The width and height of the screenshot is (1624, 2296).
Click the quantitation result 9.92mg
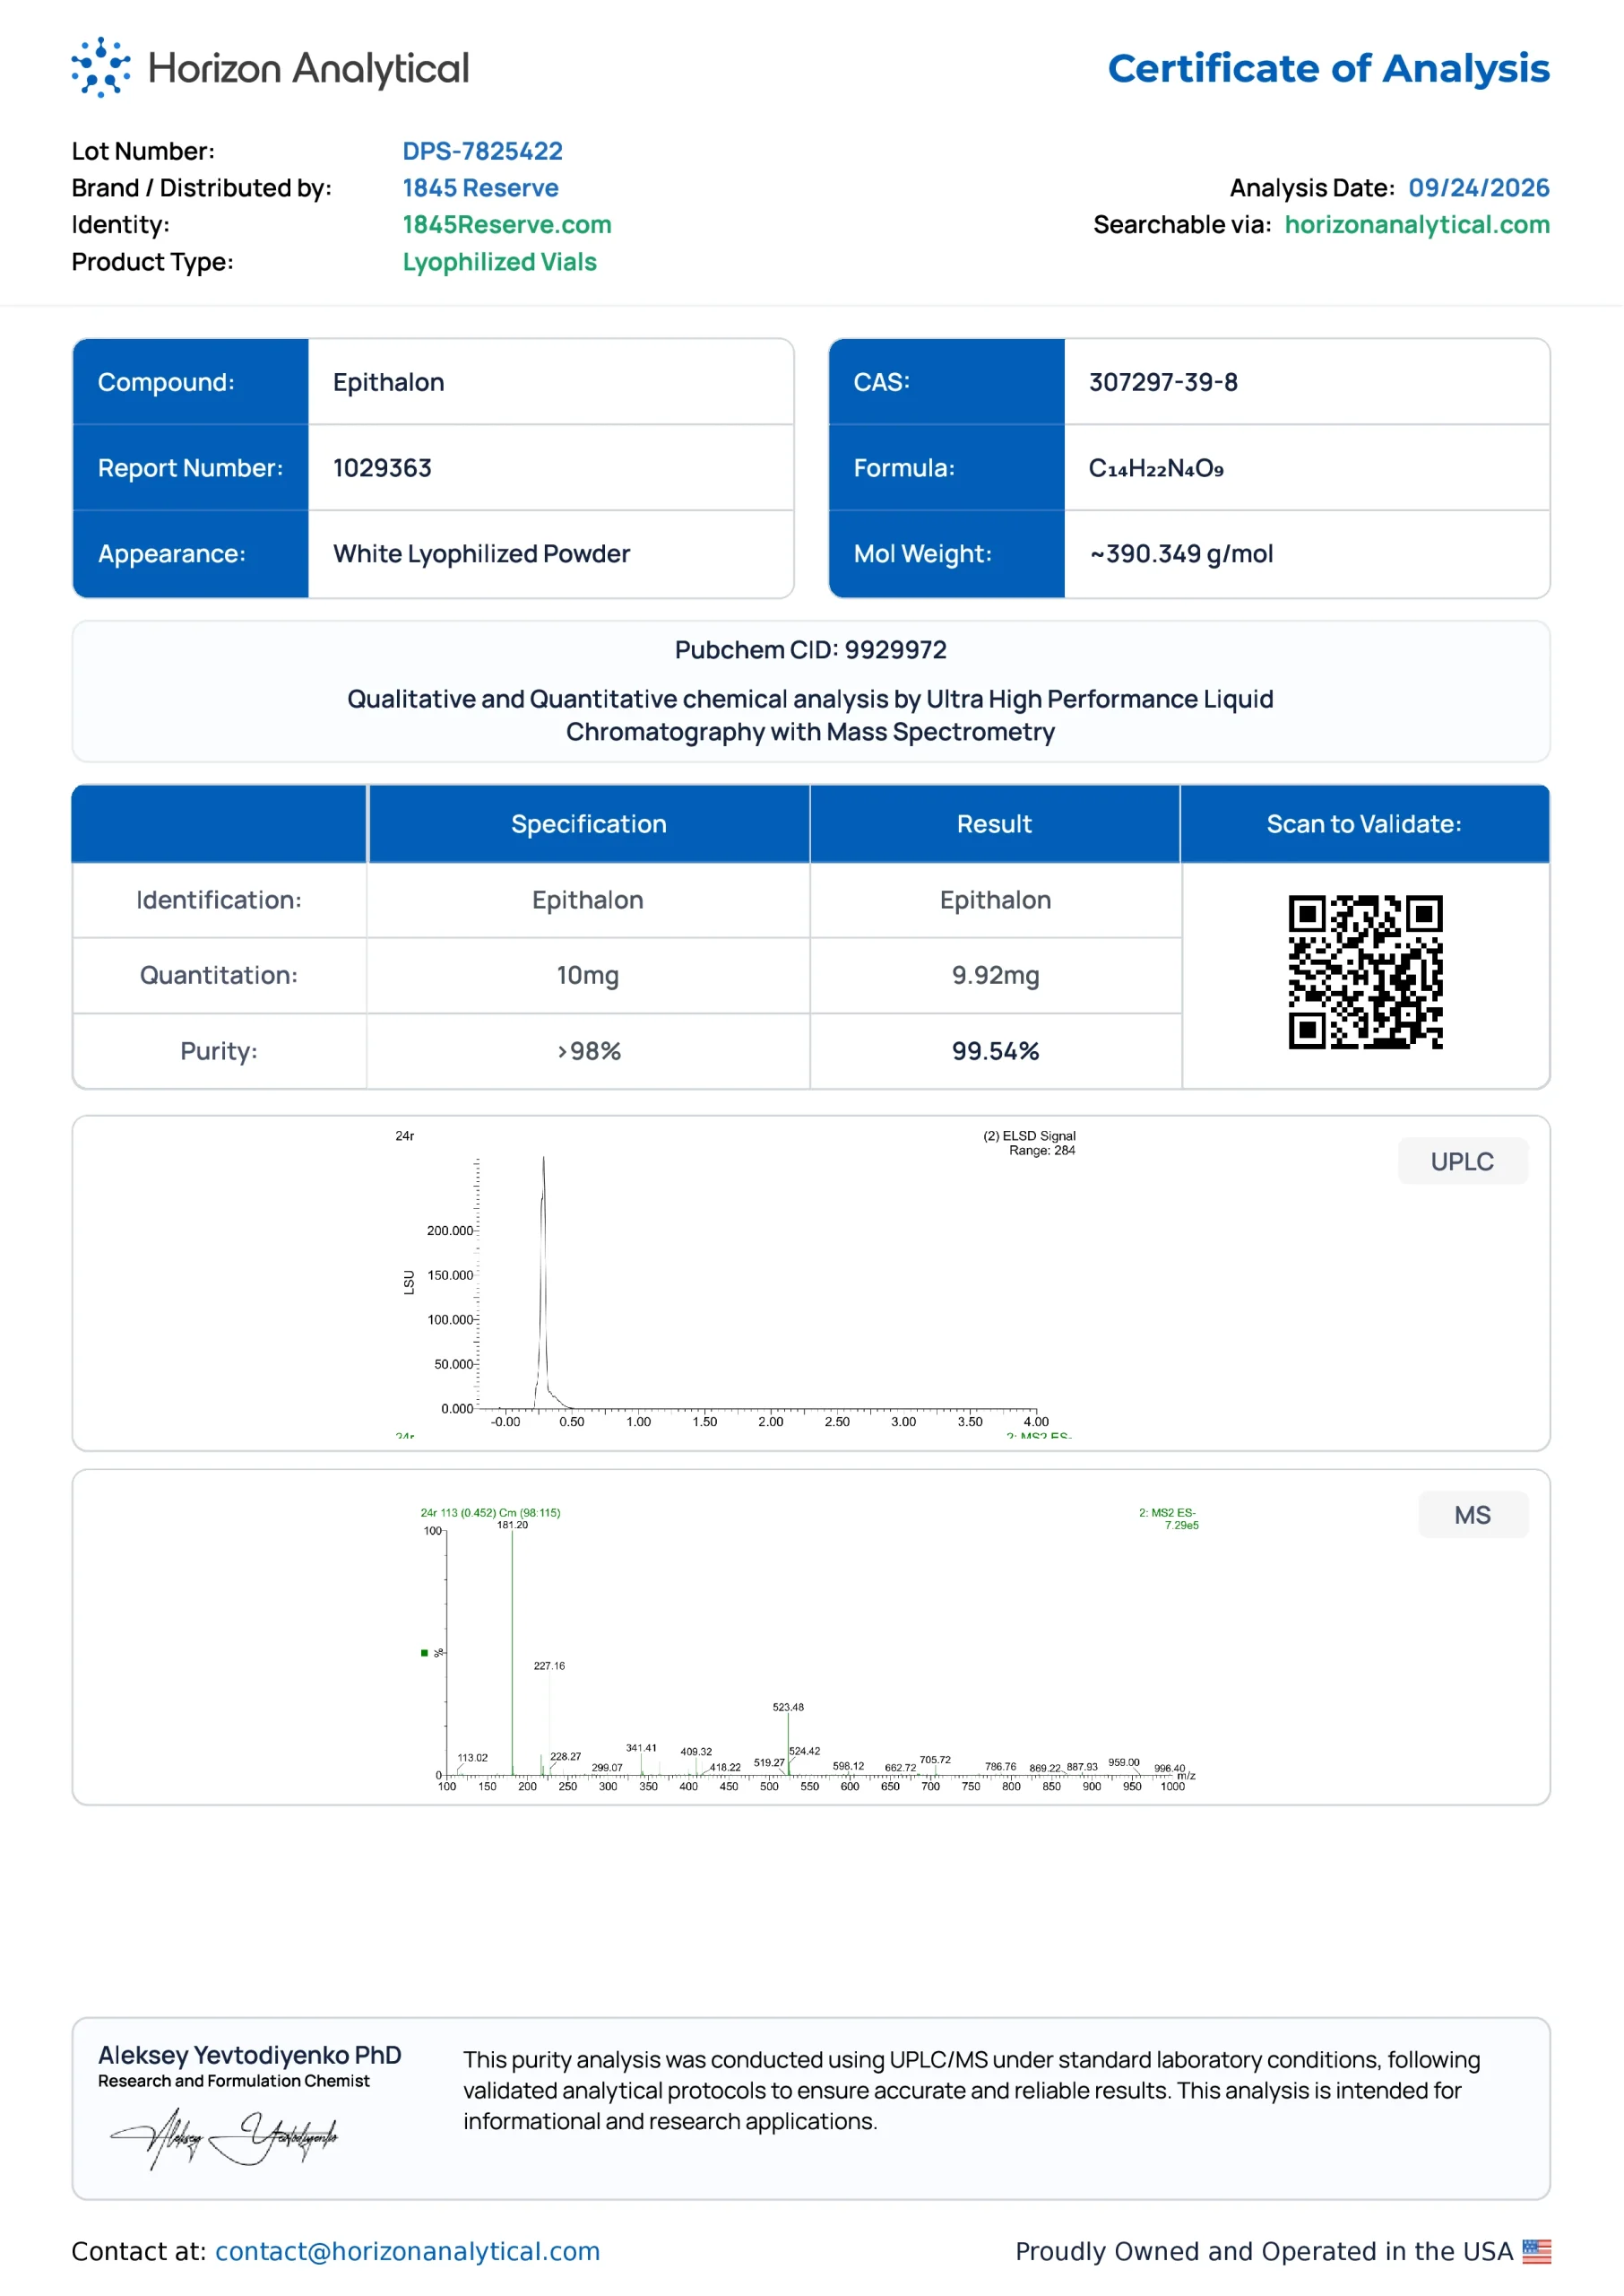995,976
